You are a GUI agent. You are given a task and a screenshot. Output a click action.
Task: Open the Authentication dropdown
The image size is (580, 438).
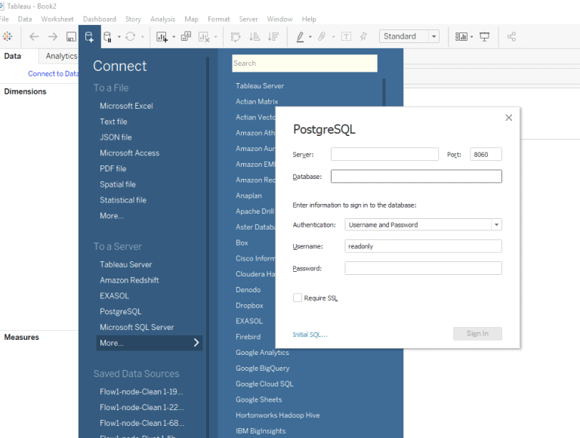click(496, 224)
